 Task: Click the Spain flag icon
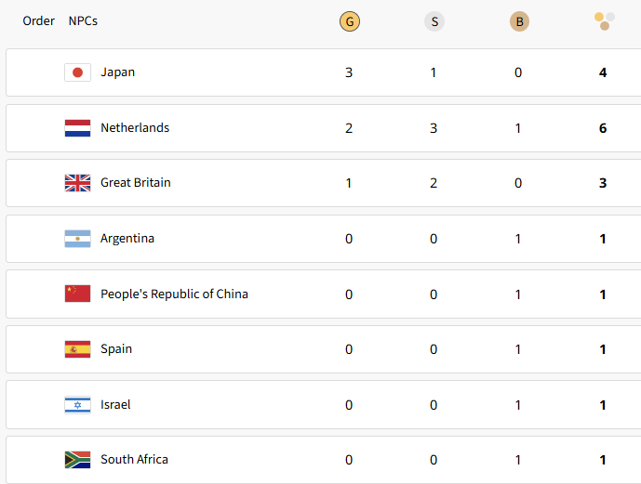tap(77, 349)
